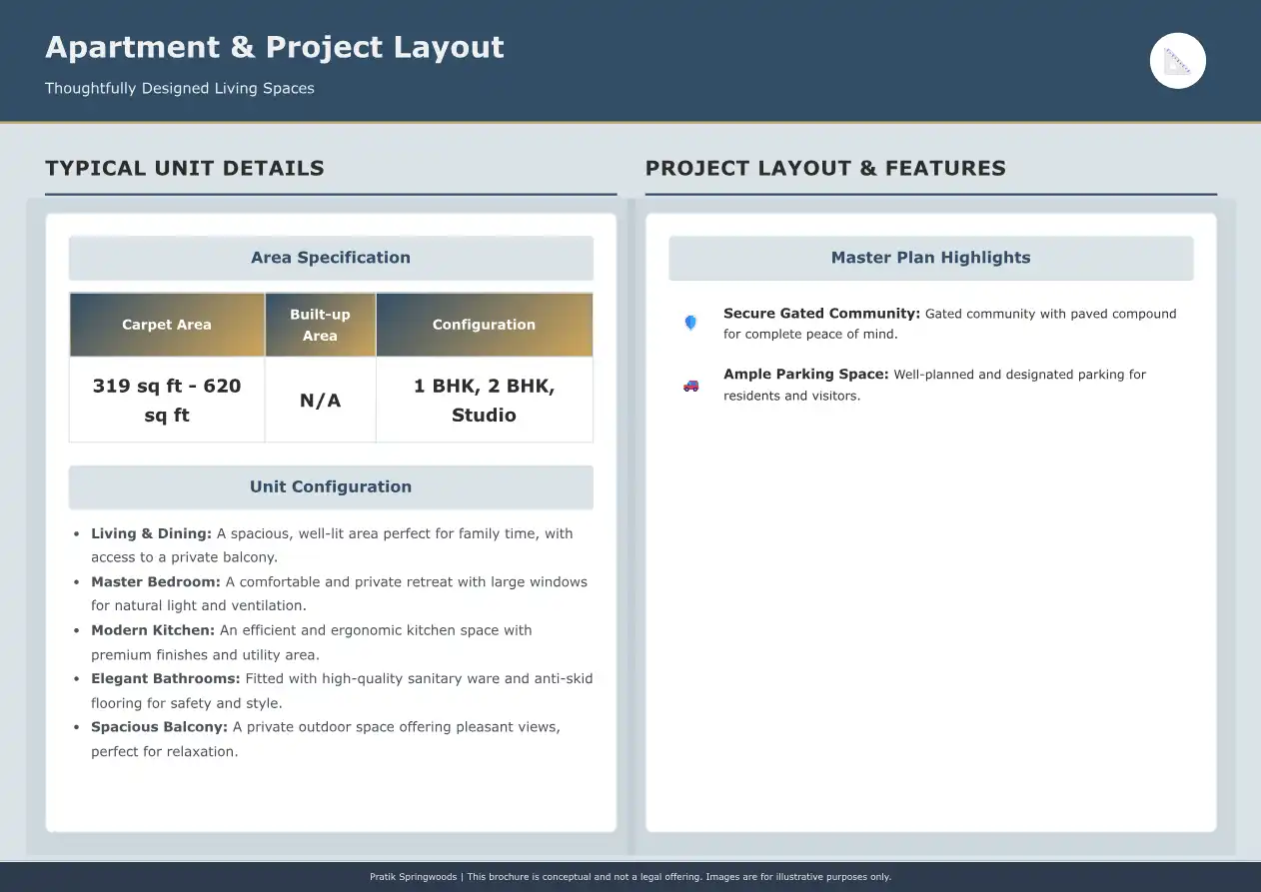Click the Project Layout & Features heading
Image resolution: width=1261 pixels, height=892 pixels.
tap(825, 168)
